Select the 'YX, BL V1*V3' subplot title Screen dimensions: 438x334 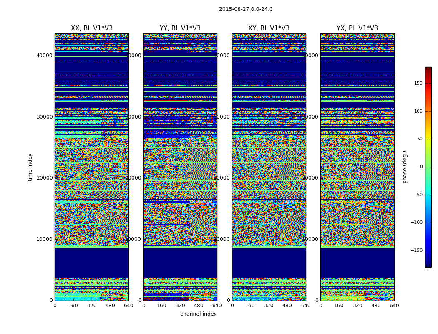coord(357,28)
